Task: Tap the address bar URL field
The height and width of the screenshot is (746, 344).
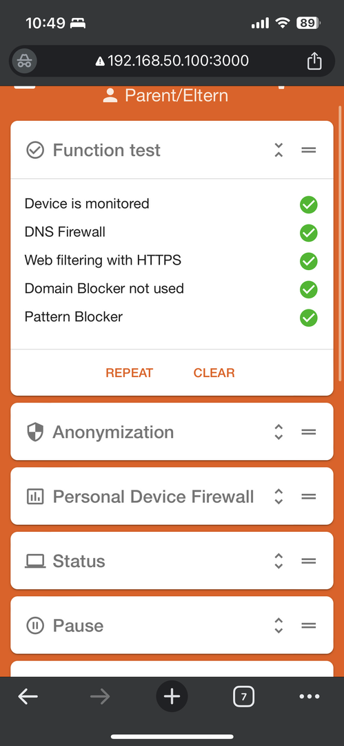Action: click(172, 61)
